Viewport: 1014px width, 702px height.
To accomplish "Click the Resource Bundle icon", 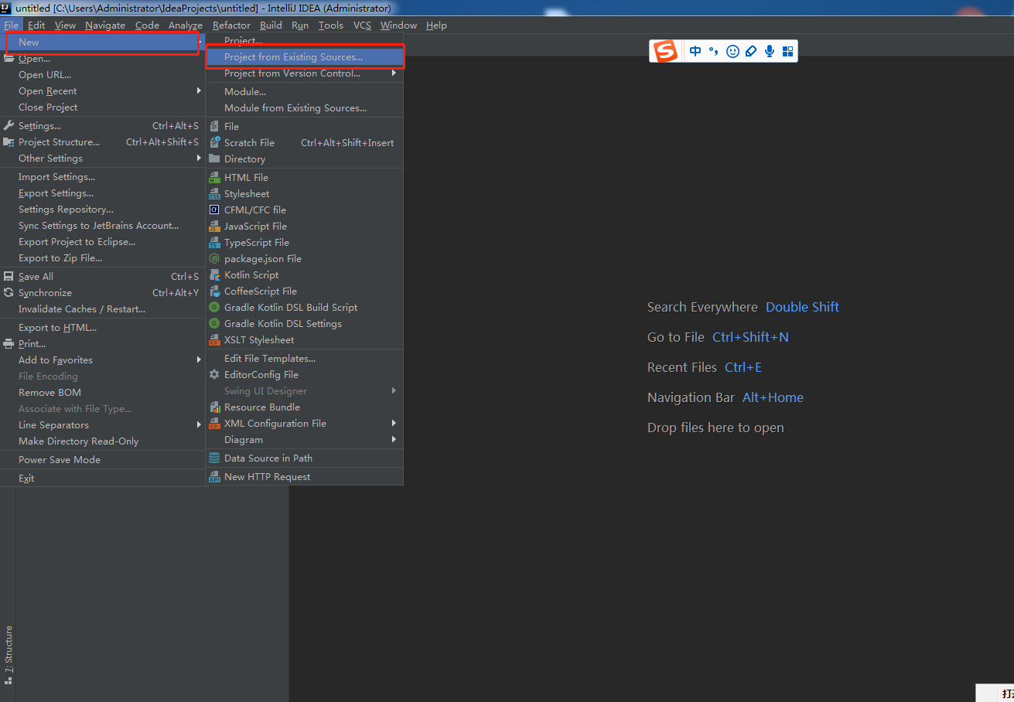I will point(214,407).
